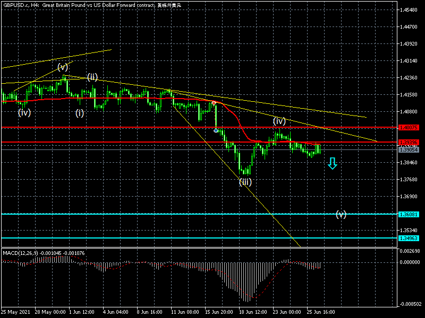Select the (iii) wave label at the low
The image size is (425, 318).
click(245, 182)
